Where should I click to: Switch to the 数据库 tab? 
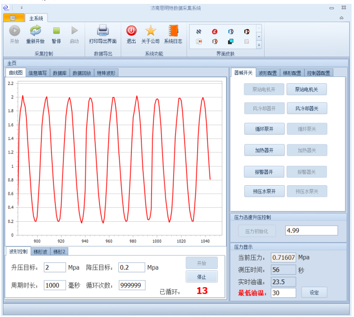(60, 73)
